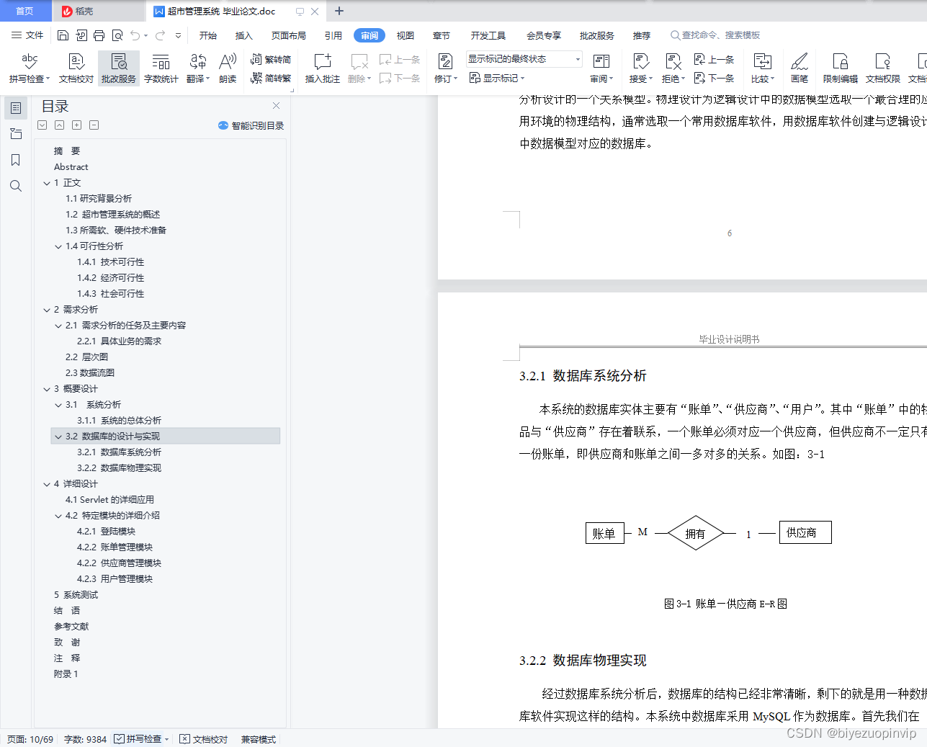Click the print preview icon
Viewport: 927px width, 747px height.
click(117, 35)
